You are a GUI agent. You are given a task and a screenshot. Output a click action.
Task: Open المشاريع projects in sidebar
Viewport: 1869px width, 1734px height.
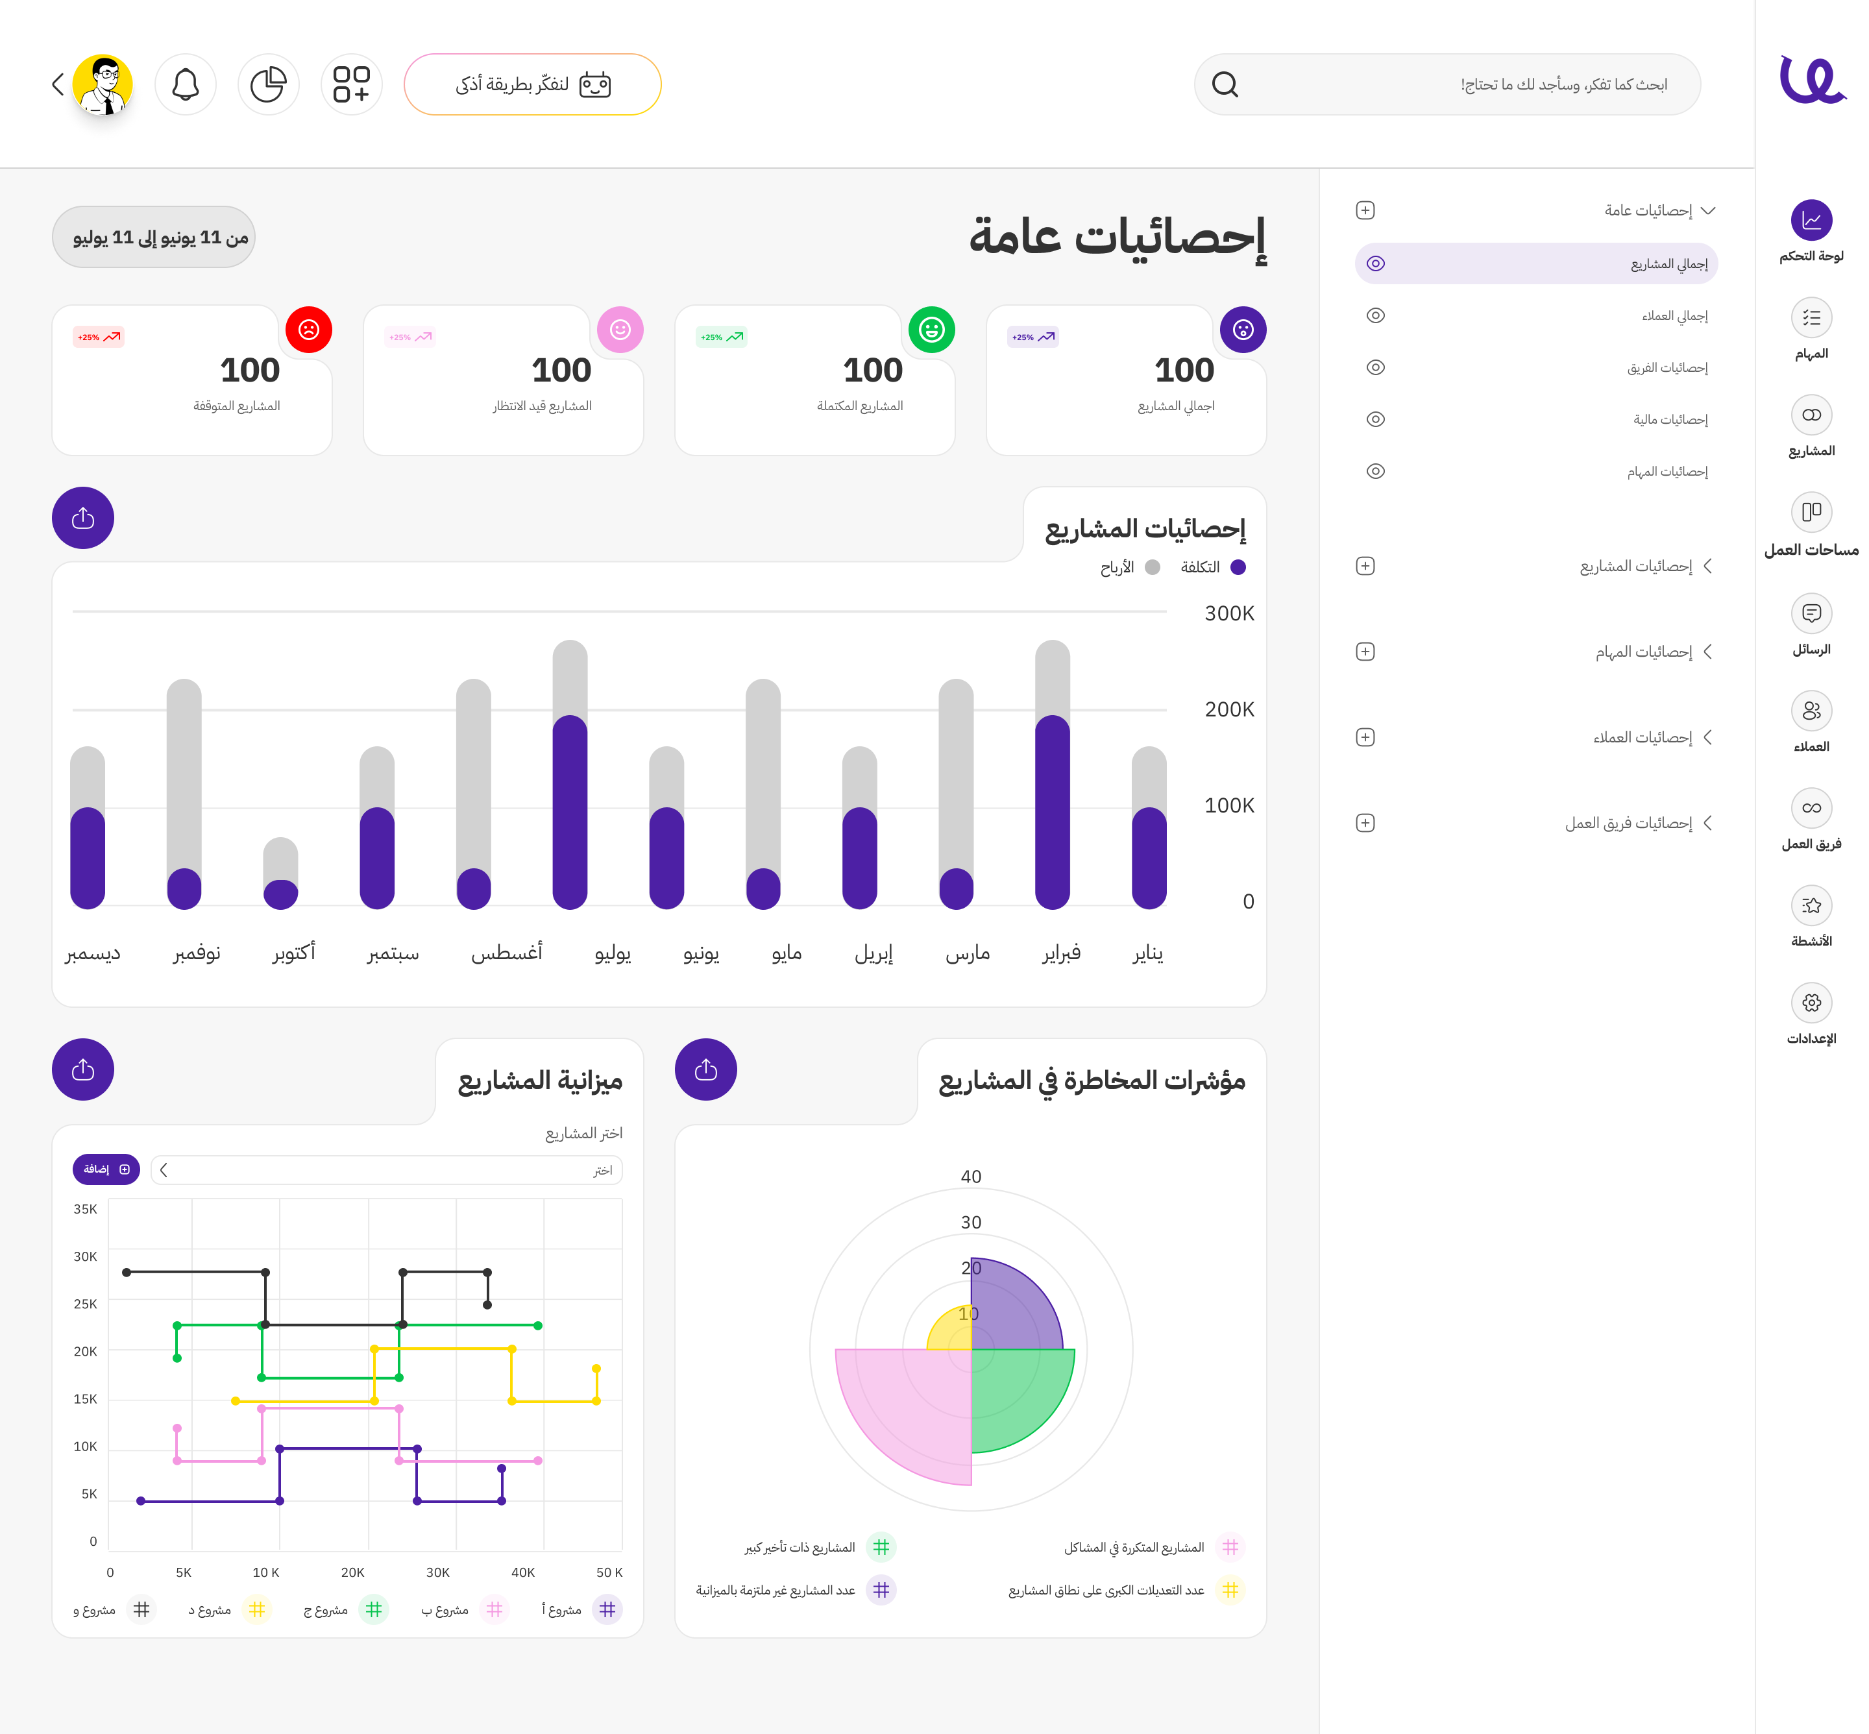(1811, 426)
